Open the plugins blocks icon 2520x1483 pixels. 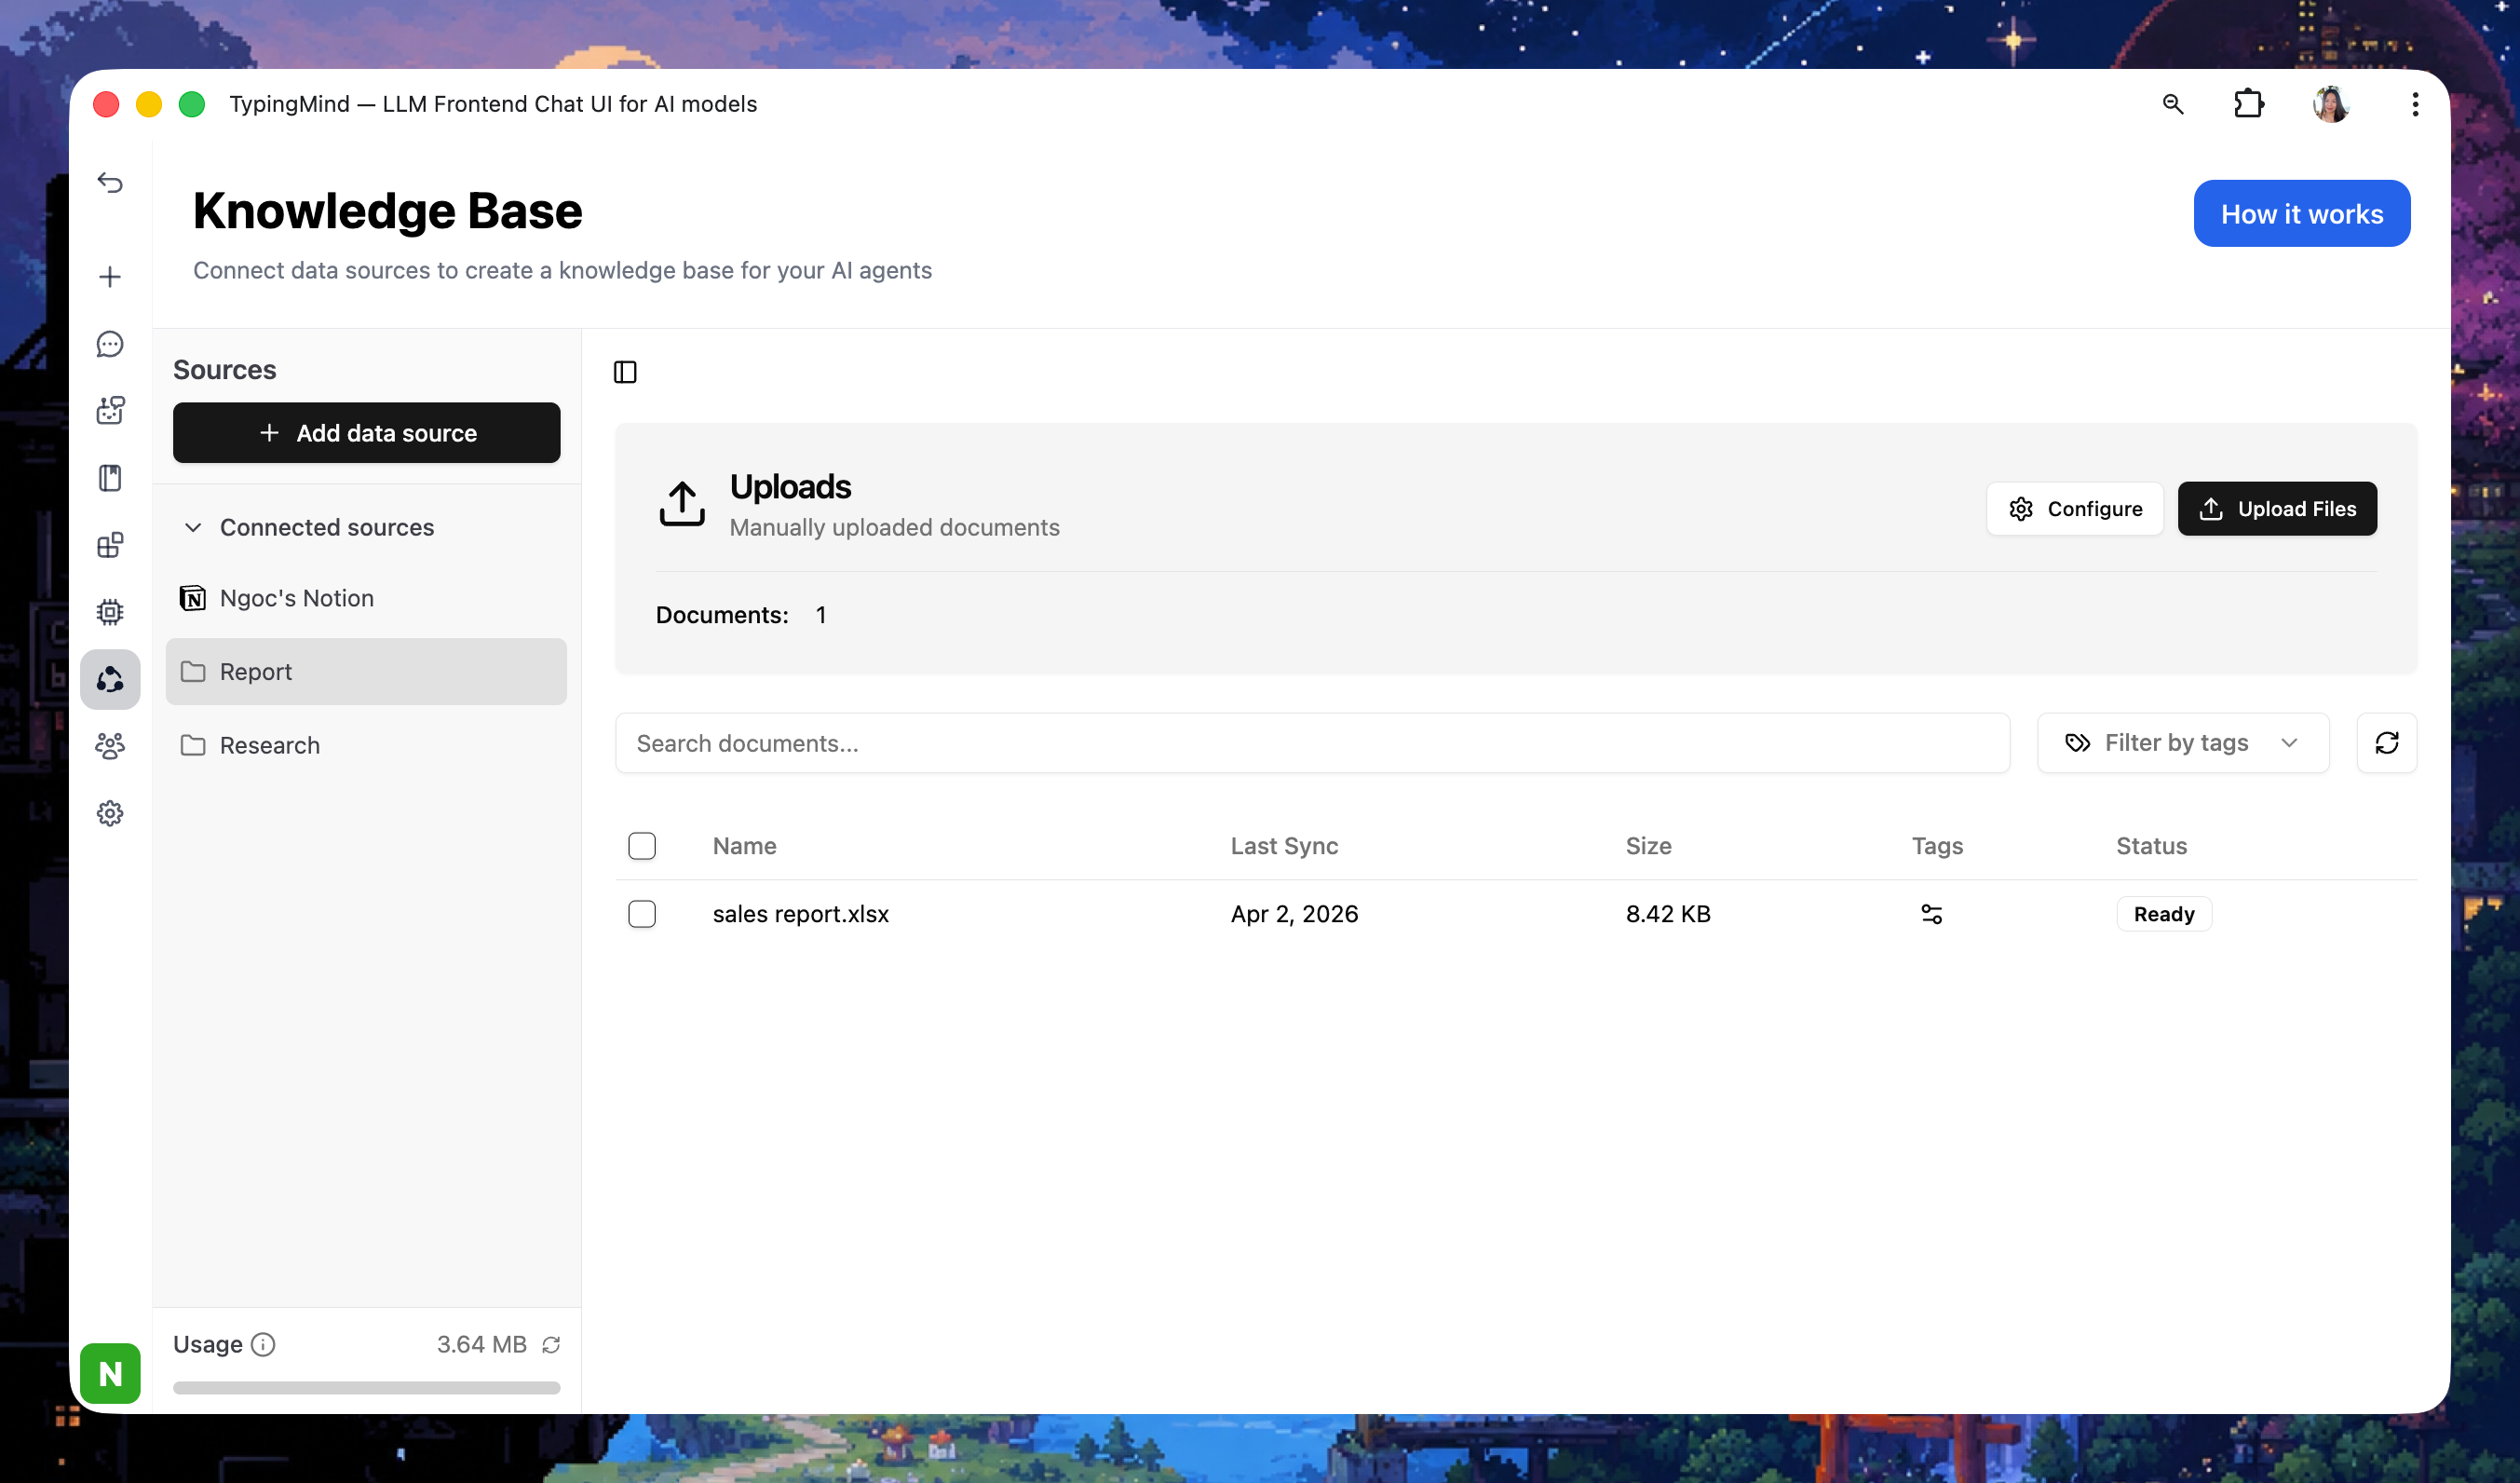110,545
